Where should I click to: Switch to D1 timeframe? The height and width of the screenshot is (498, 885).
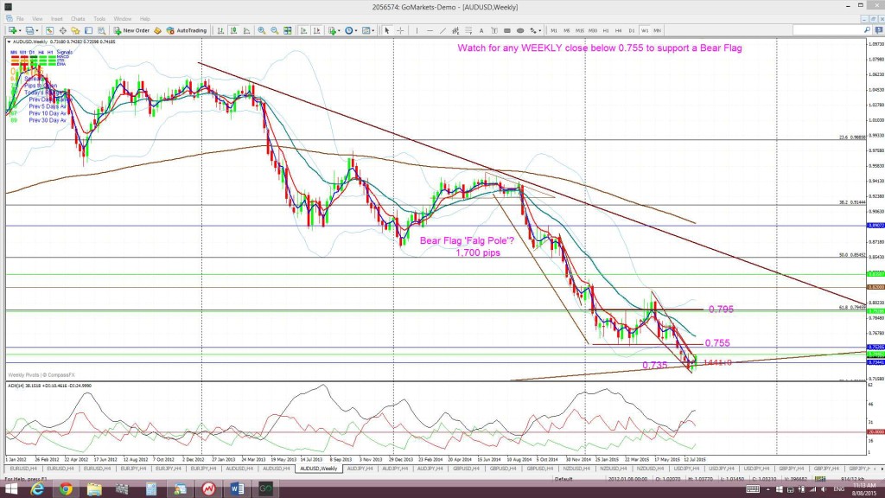(632, 30)
